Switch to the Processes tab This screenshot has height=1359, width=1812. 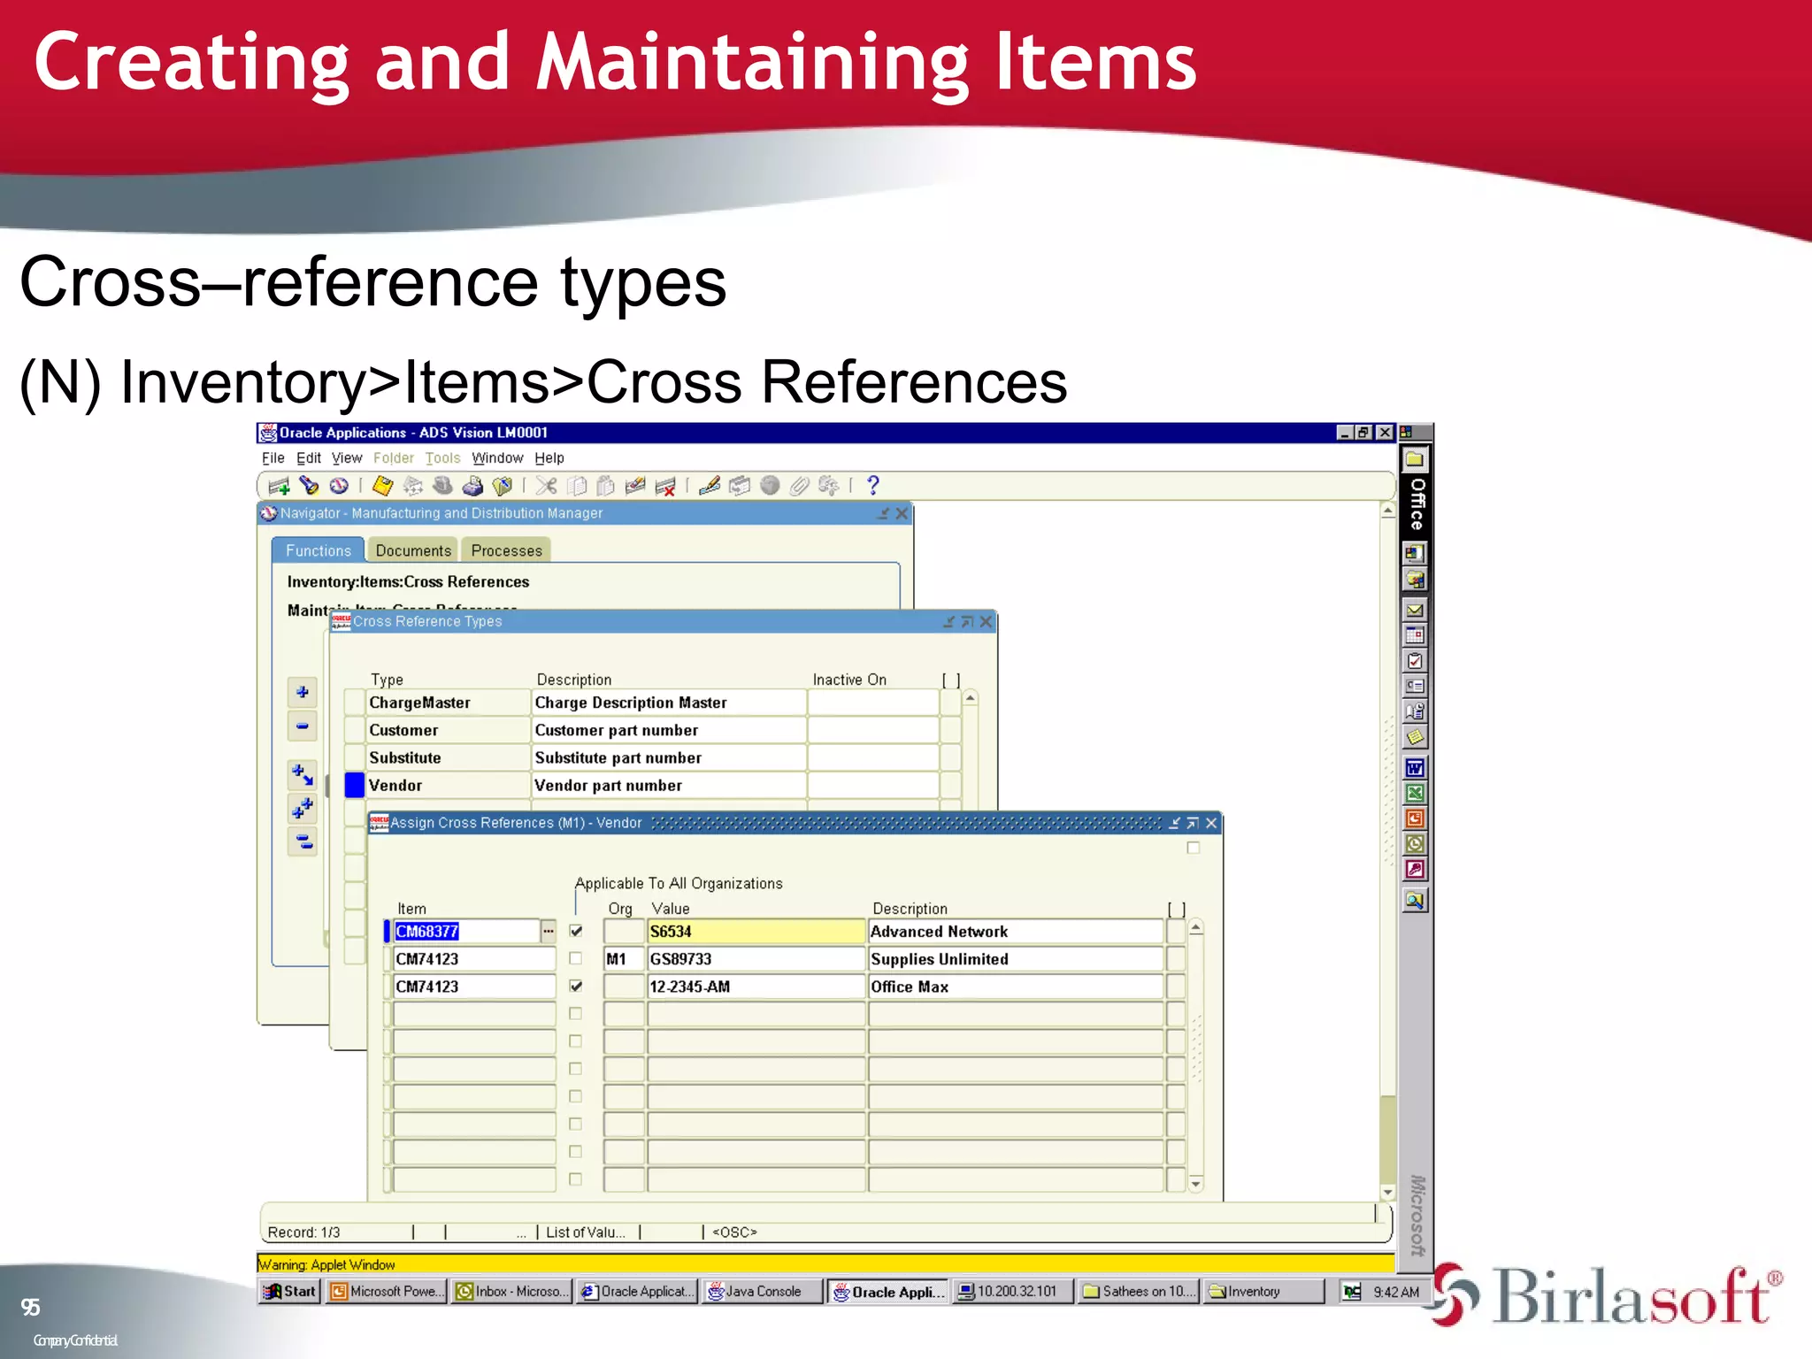click(x=506, y=550)
